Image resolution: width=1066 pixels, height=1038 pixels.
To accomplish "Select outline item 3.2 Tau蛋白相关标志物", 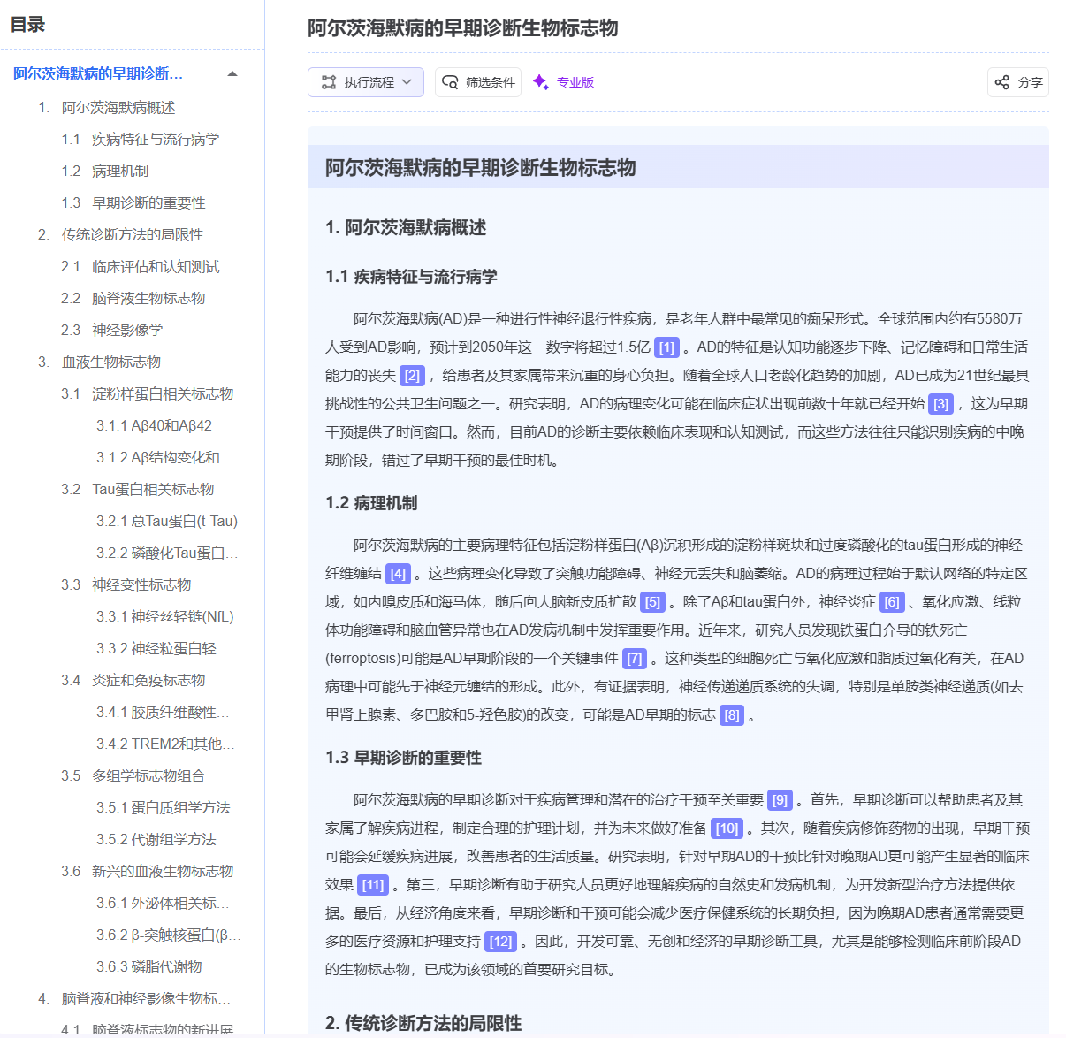I will click(x=138, y=489).
